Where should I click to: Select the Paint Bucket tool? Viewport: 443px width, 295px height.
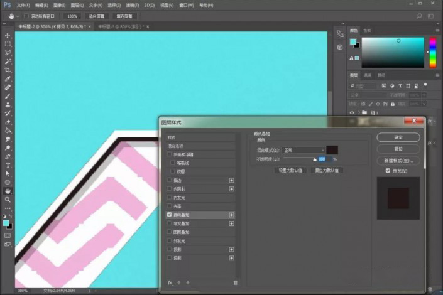(8, 131)
